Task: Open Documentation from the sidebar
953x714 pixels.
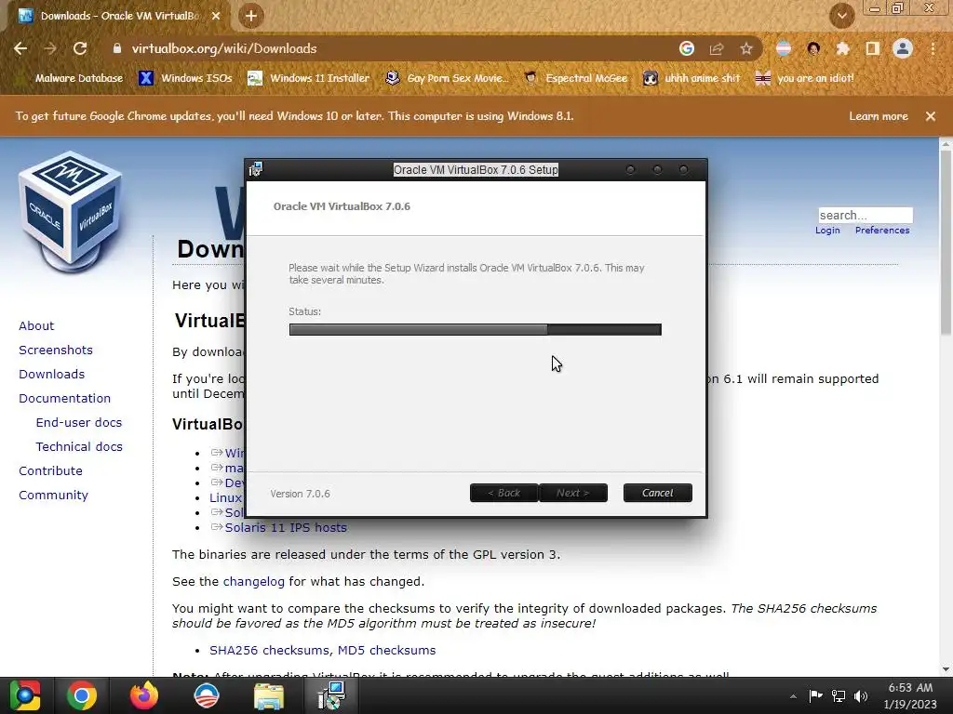Action: (64, 398)
